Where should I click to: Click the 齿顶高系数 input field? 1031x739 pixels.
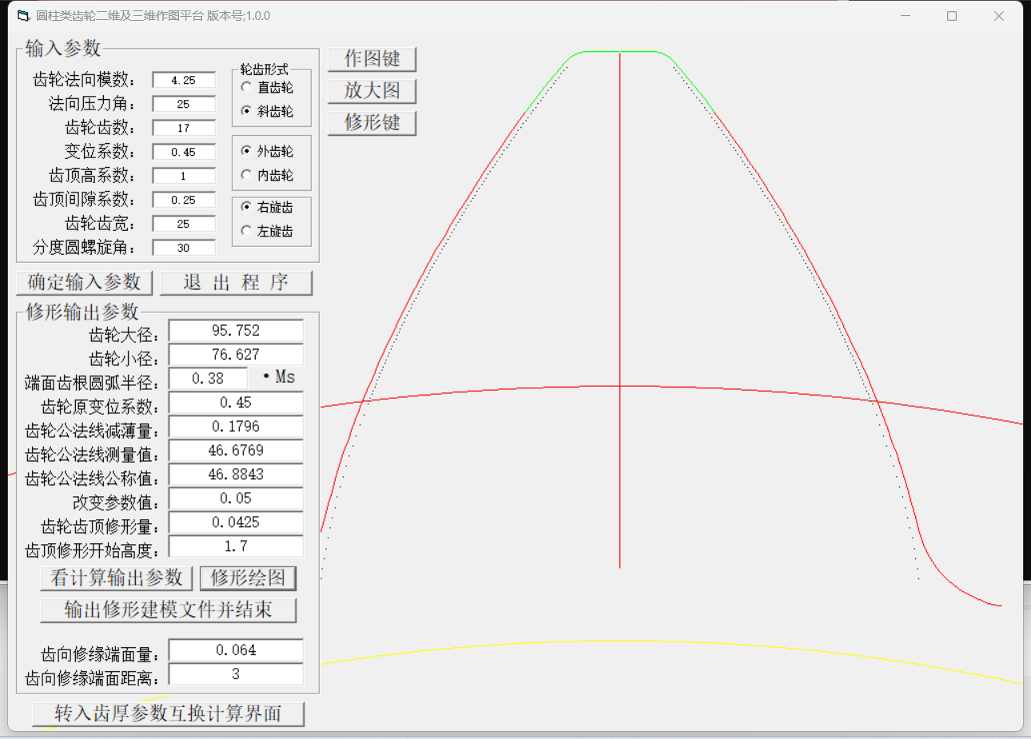point(184,176)
